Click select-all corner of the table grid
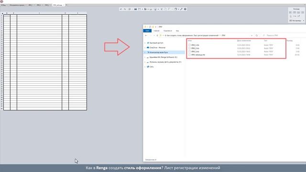The height and width of the screenshot is (172, 306). pos(2,13)
